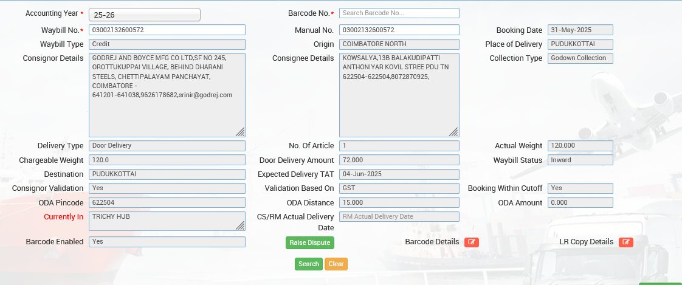Click resize grip on Consignee Details box
This screenshot has height=285, width=682.
453,132
